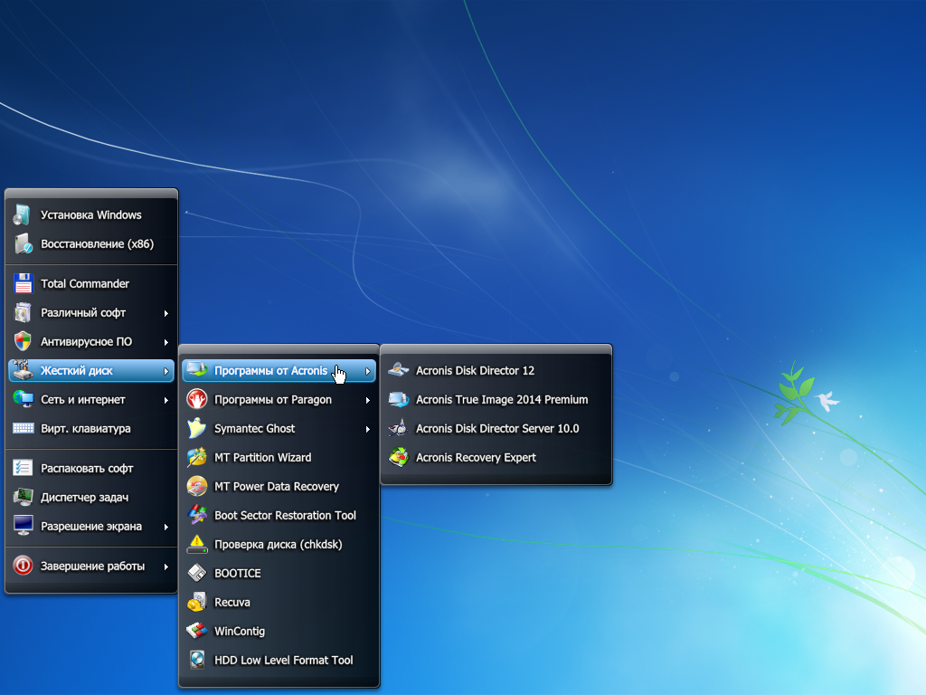
Task: Launch Acronis Disk Director 12
Action: pyautogui.click(x=496, y=370)
